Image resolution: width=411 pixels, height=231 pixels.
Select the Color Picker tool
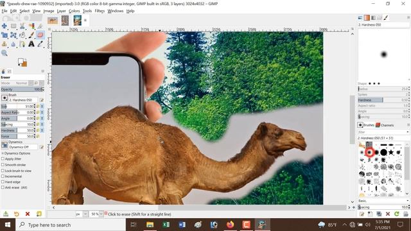[x=40, y=44]
